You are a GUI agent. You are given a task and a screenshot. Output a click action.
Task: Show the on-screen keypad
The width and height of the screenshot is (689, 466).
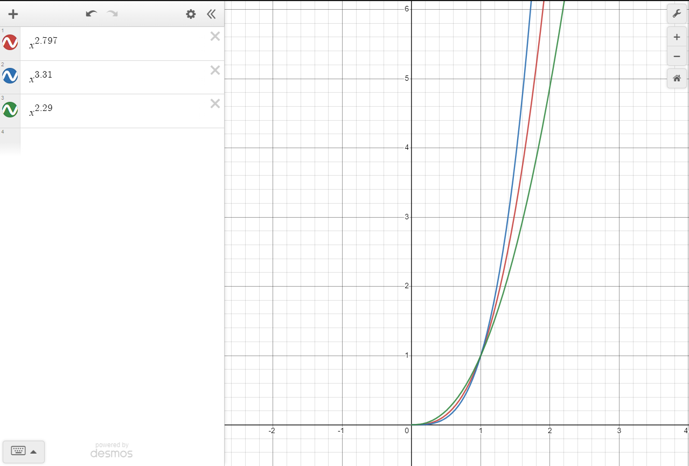[18, 451]
